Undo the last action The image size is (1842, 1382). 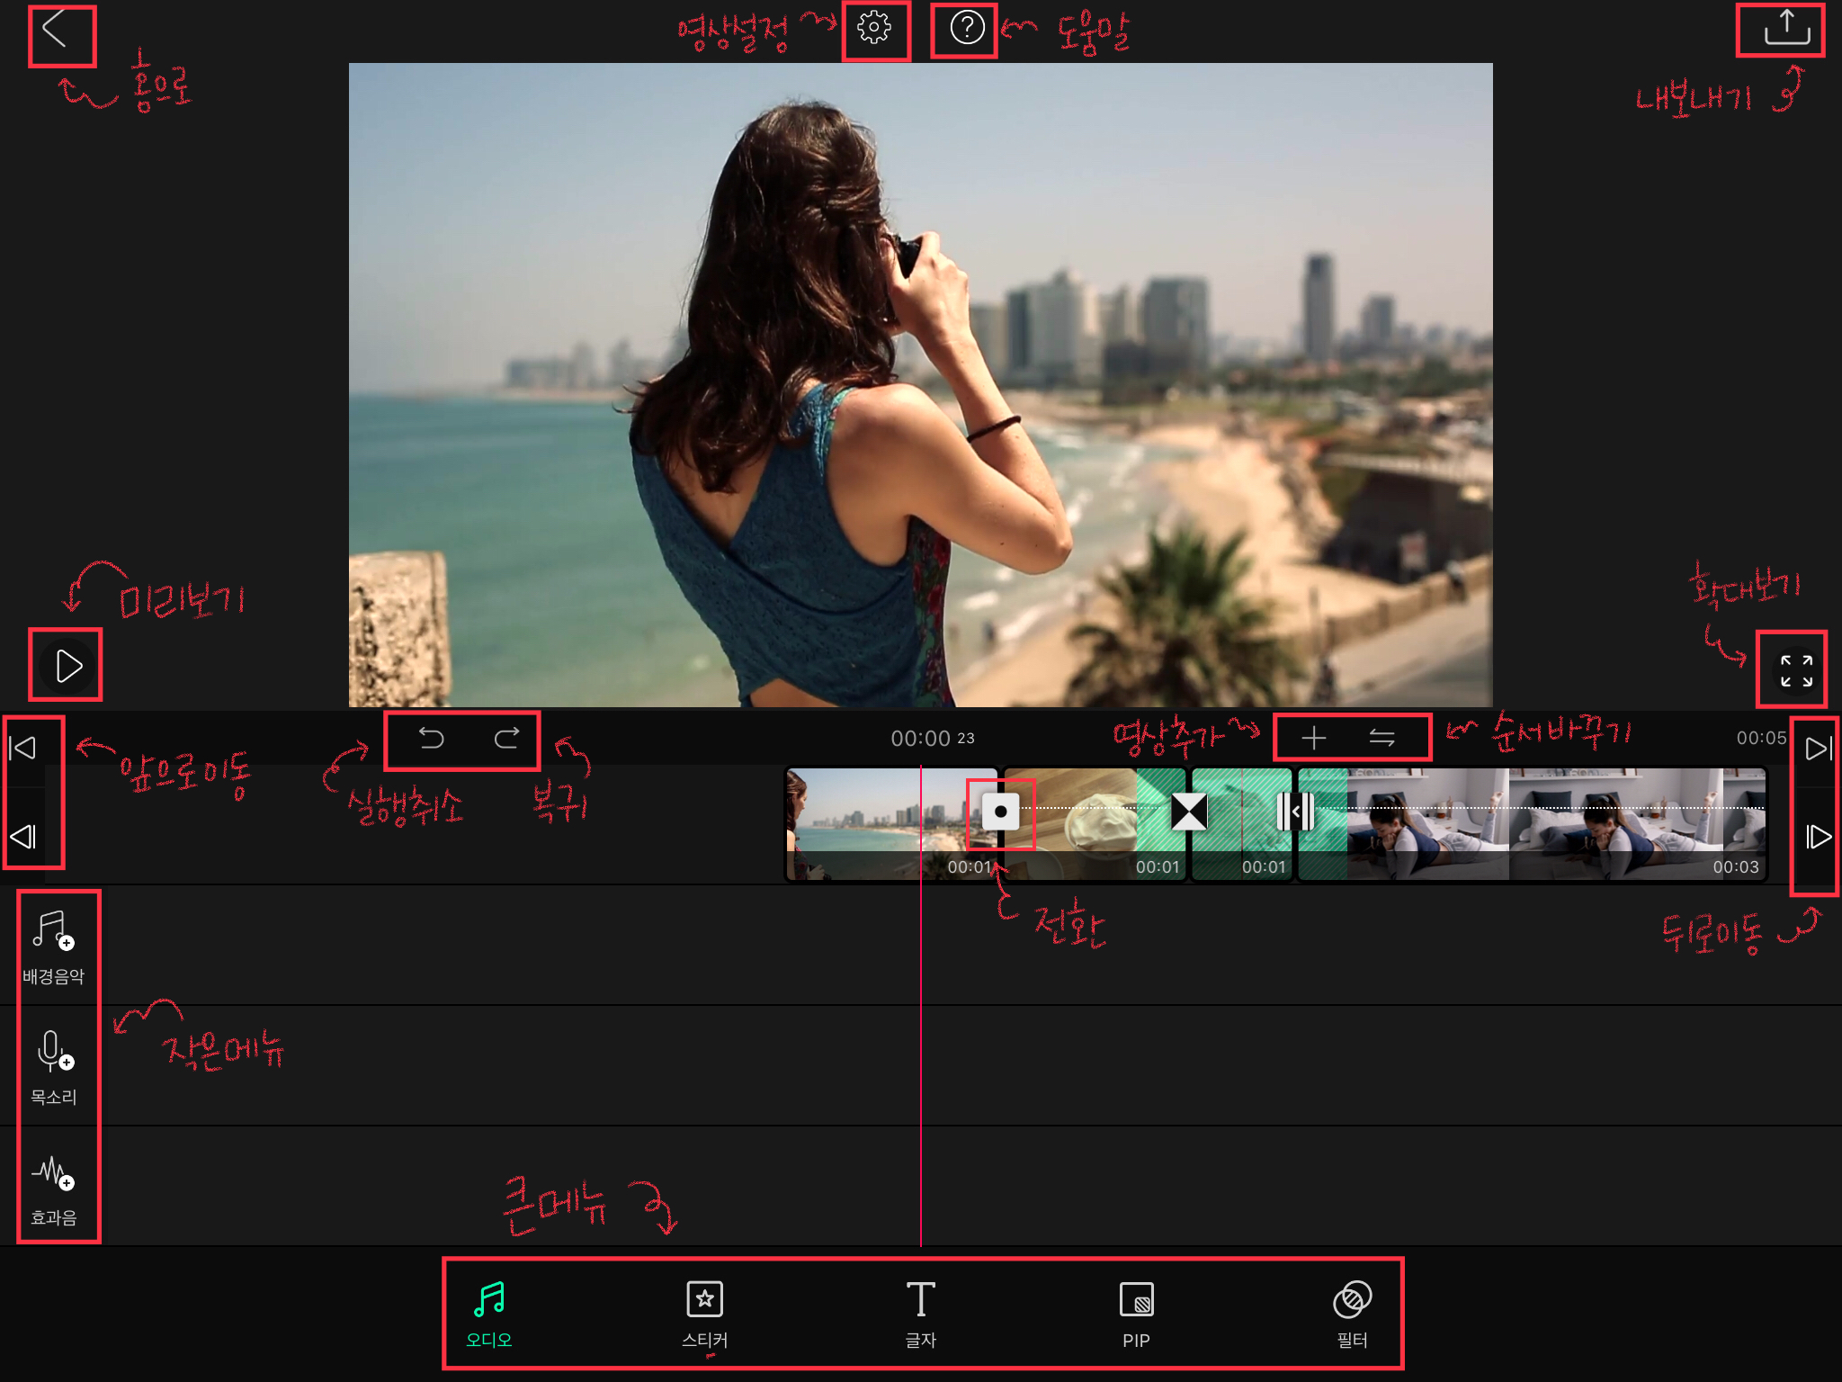(x=432, y=739)
